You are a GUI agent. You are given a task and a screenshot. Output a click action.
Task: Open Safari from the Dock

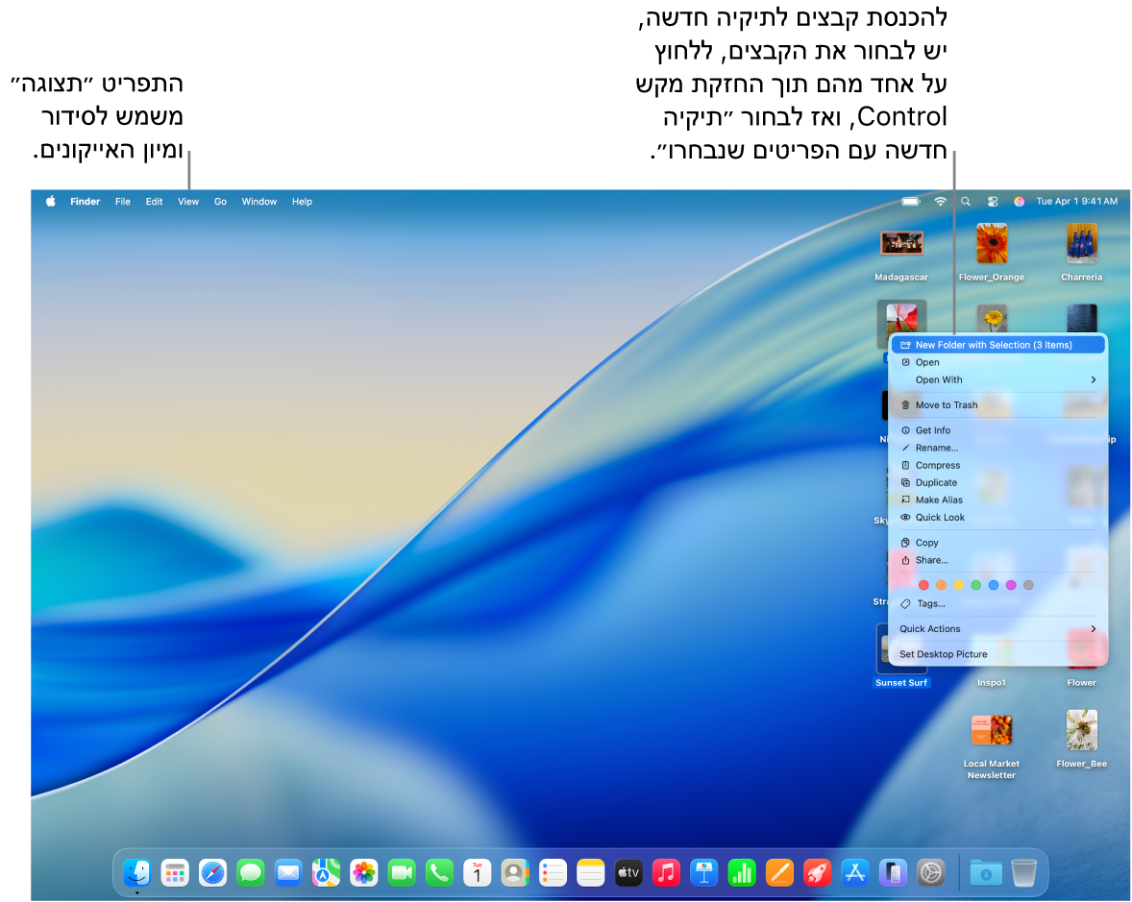pos(213,872)
